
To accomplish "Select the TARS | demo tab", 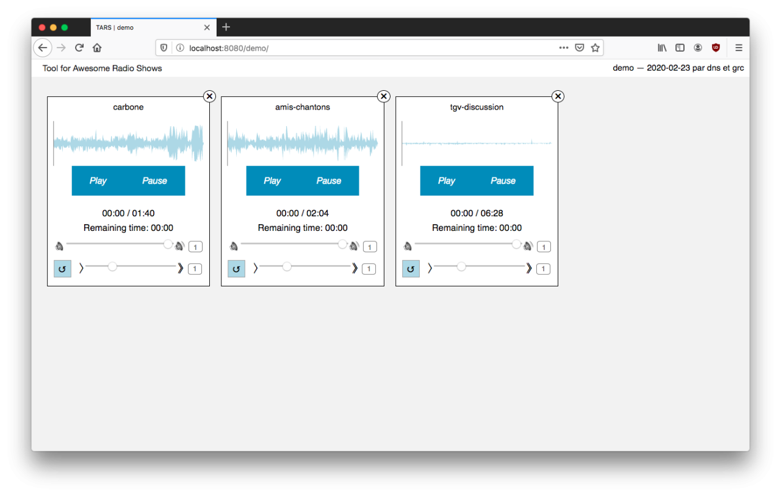I will (x=146, y=27).
